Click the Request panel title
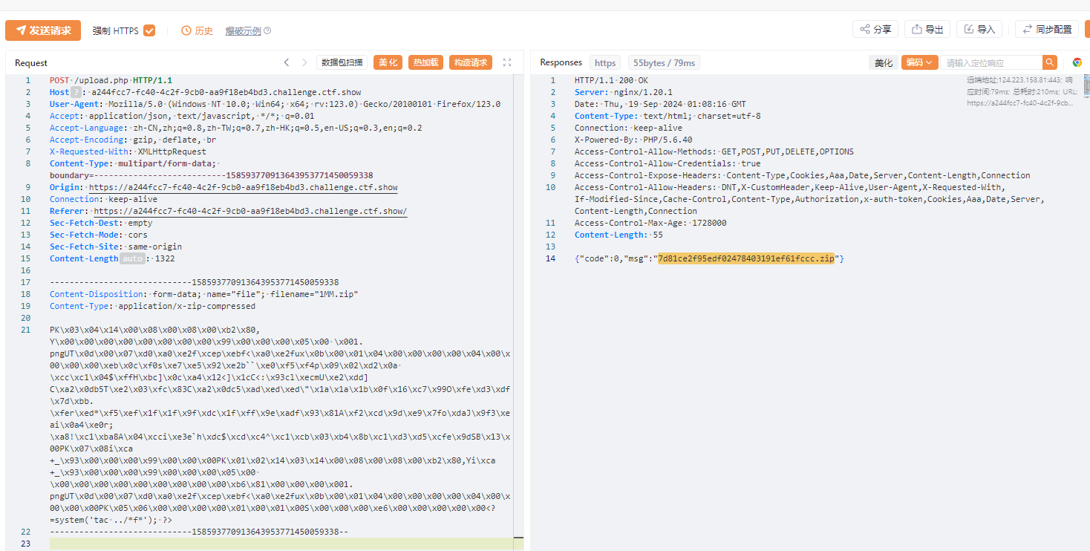This screenshot has height=551, width=1090. (x=31, y=62)
